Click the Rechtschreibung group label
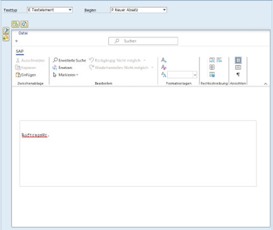Screen dimensions: 273x230 tap(214, 84)
